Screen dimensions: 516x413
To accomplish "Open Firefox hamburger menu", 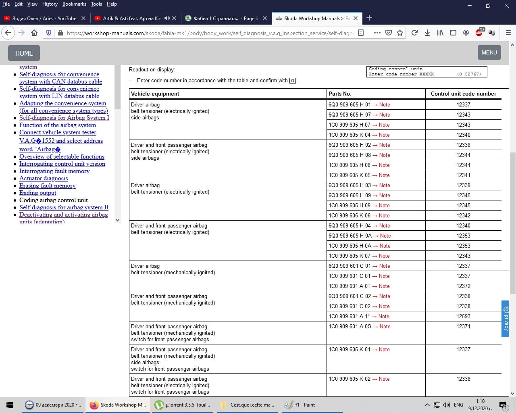I will 508,33.
